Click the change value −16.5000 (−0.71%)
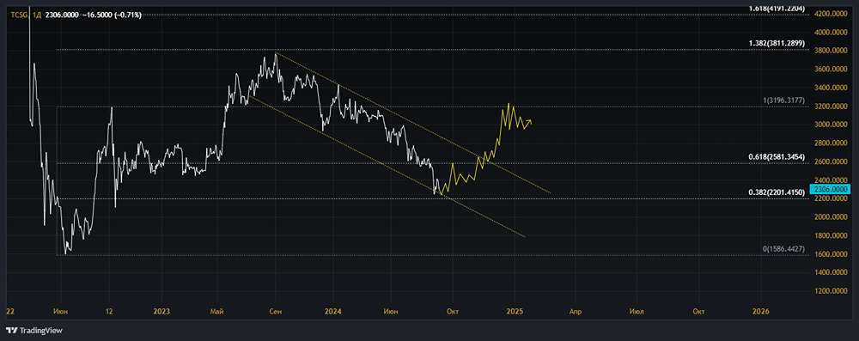Screen dimensions: 859x341 click(112, 15)
